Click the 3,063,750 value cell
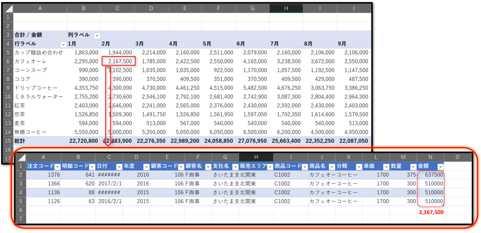 point(322,88)
